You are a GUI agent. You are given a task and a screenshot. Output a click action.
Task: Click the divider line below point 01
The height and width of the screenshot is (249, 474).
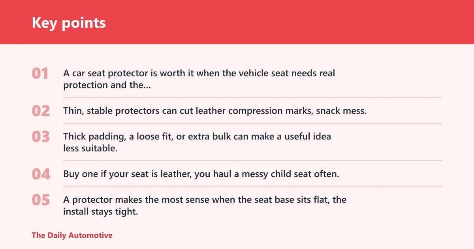[253, 98]
